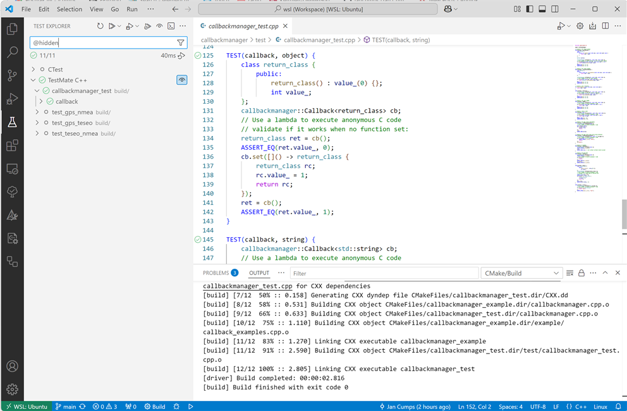Expand the CTest tree node
Image resolution: width=627 pixels, height=411 pixels.
click(33, 70)
